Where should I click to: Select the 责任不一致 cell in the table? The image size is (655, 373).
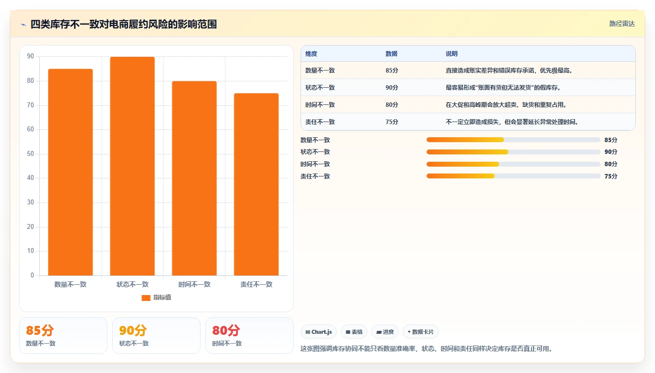tap(320, 122)
